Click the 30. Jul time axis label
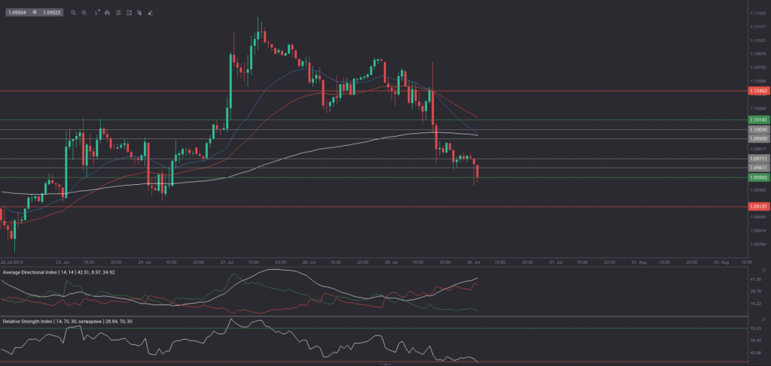Screen dimensions: 771x366 (x=473, y=262)
